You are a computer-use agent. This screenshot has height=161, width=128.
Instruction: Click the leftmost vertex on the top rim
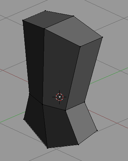click(x=23, y=20)
